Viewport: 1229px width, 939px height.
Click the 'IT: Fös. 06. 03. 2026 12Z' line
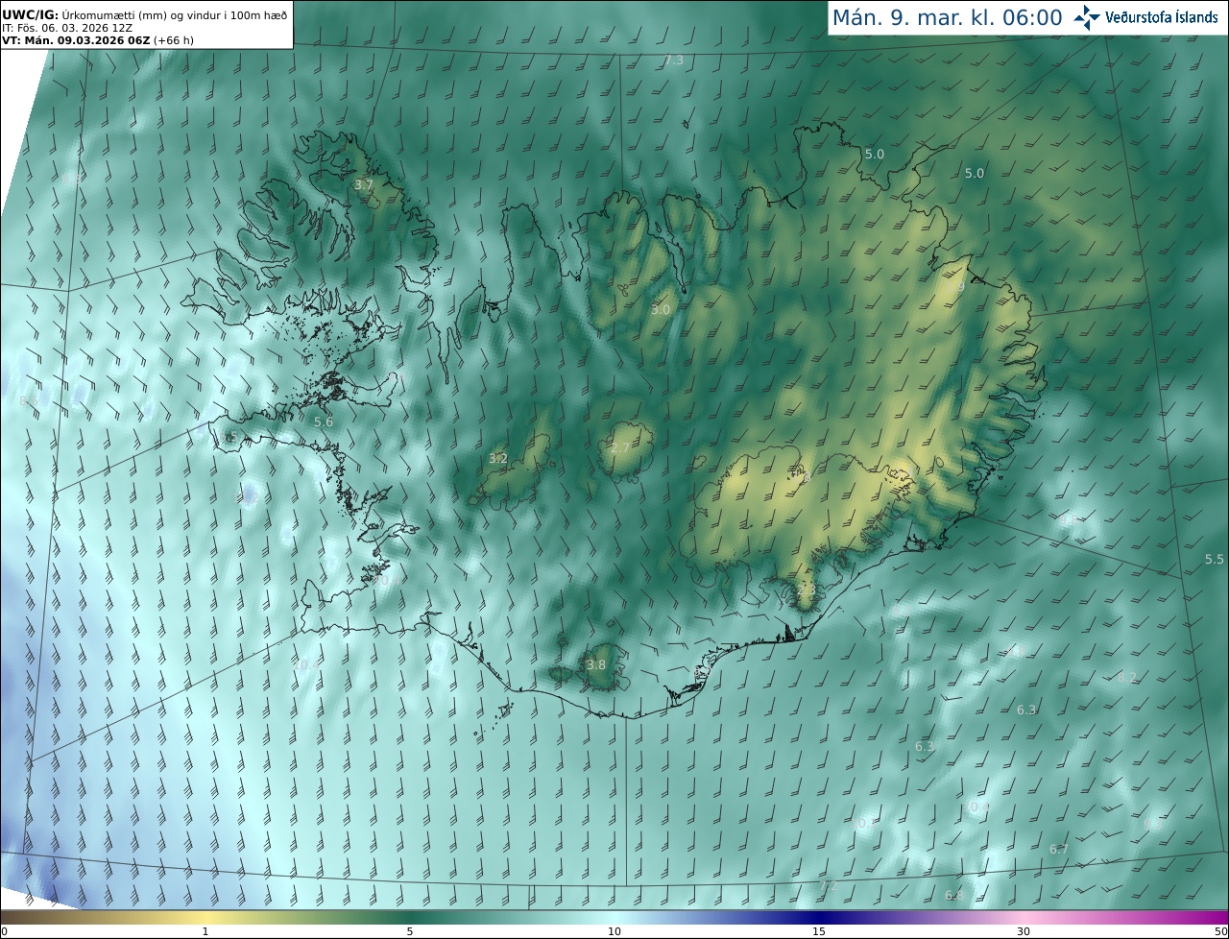click(66, 28)
